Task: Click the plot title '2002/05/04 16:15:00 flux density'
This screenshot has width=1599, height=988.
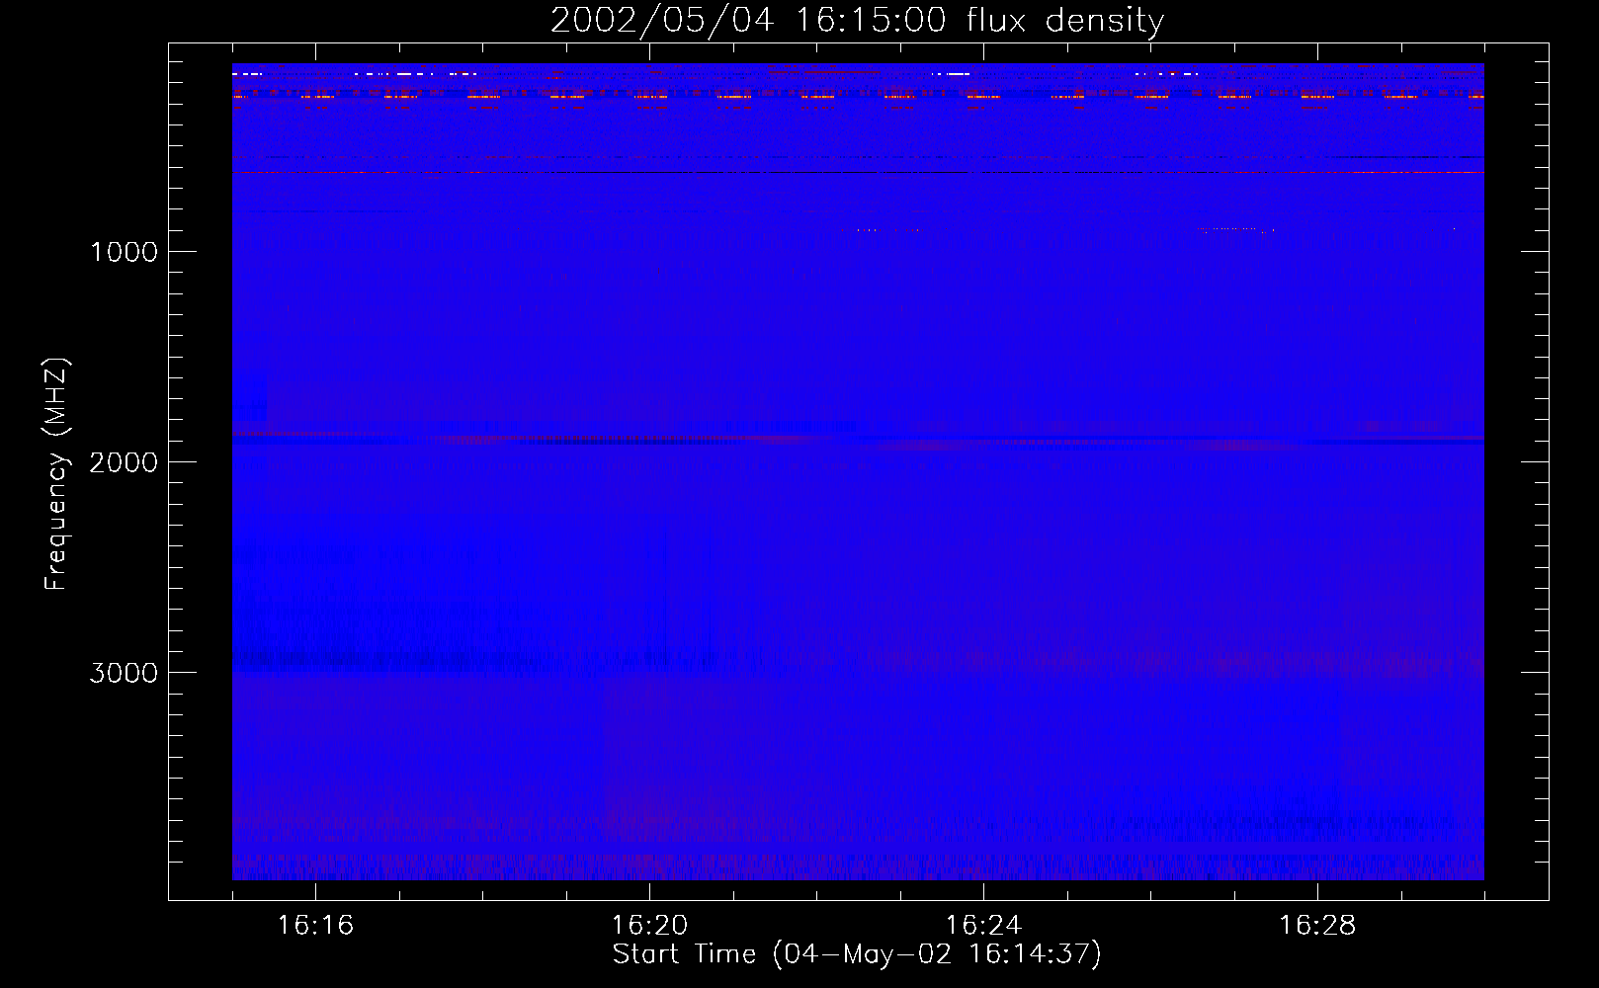Action: tap(857, 20)
